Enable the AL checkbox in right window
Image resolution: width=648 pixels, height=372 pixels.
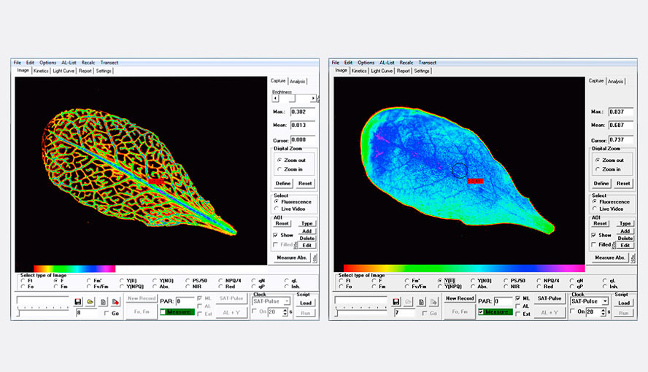pyautogui.click(x=518, y=306)
